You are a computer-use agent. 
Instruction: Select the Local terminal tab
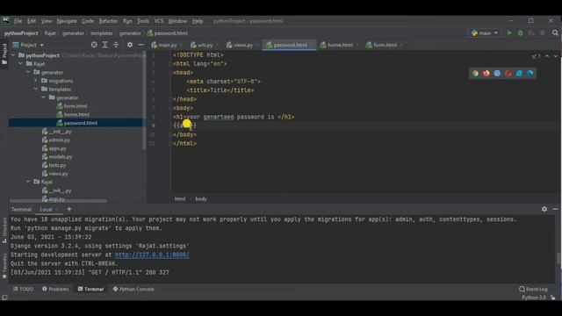tap(46, 209)
